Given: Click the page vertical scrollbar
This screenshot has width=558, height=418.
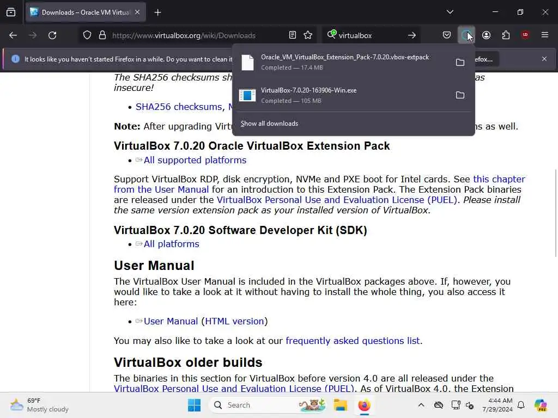Looking at the screenshot, I should pyautogui.click(x=555, y=213).
